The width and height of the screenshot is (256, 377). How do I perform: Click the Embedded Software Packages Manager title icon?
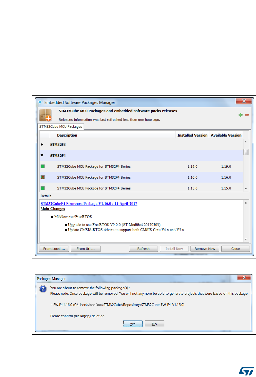[x=40, y=102]
